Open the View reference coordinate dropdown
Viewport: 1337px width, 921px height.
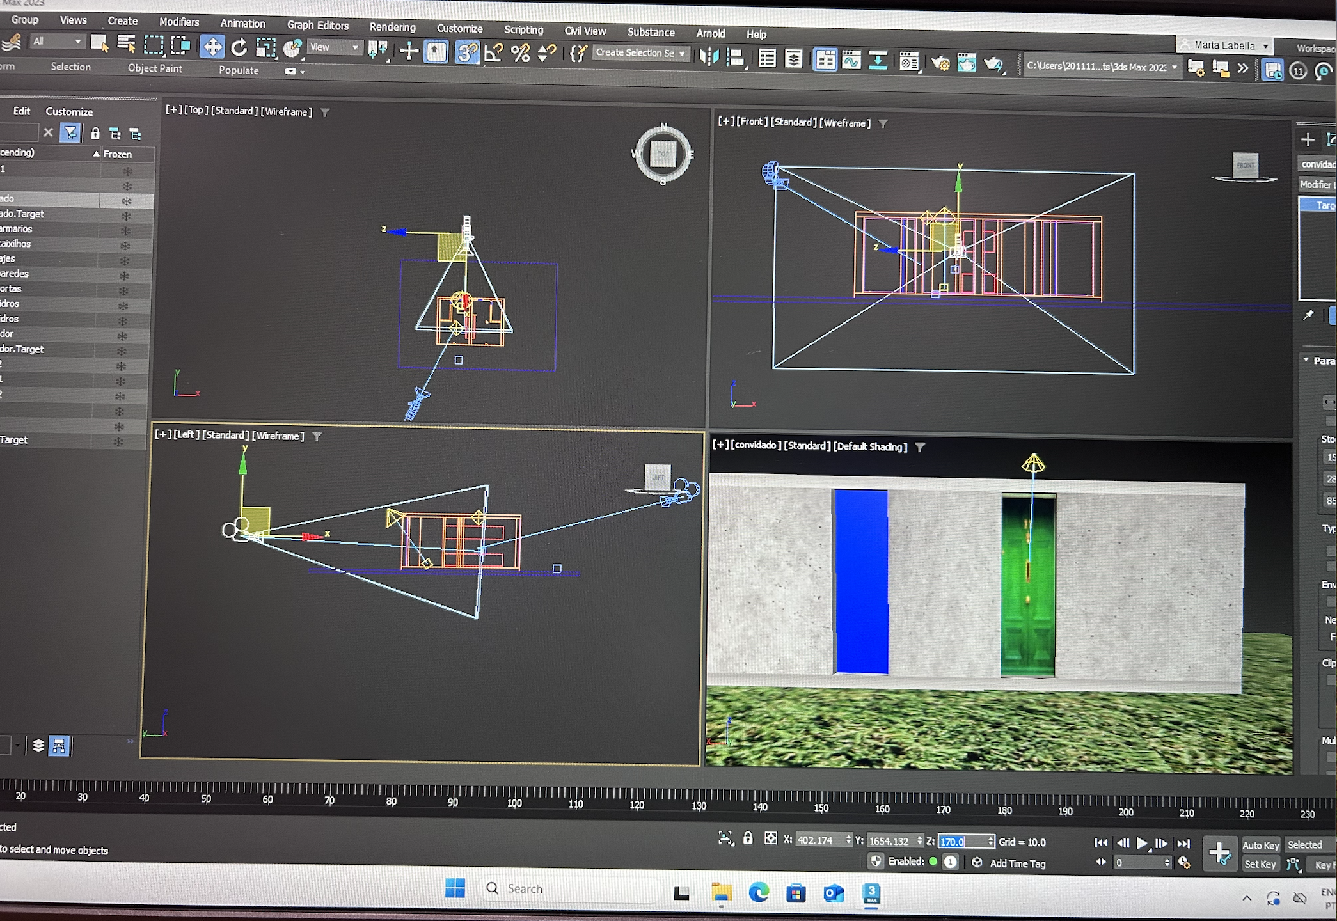[x=334, y=47]
